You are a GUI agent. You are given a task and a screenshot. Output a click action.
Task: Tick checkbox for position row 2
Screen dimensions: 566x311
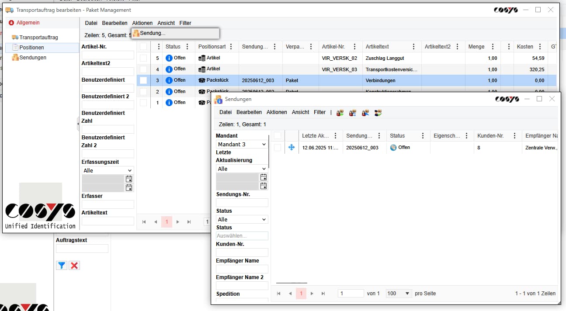click(143, 92)
